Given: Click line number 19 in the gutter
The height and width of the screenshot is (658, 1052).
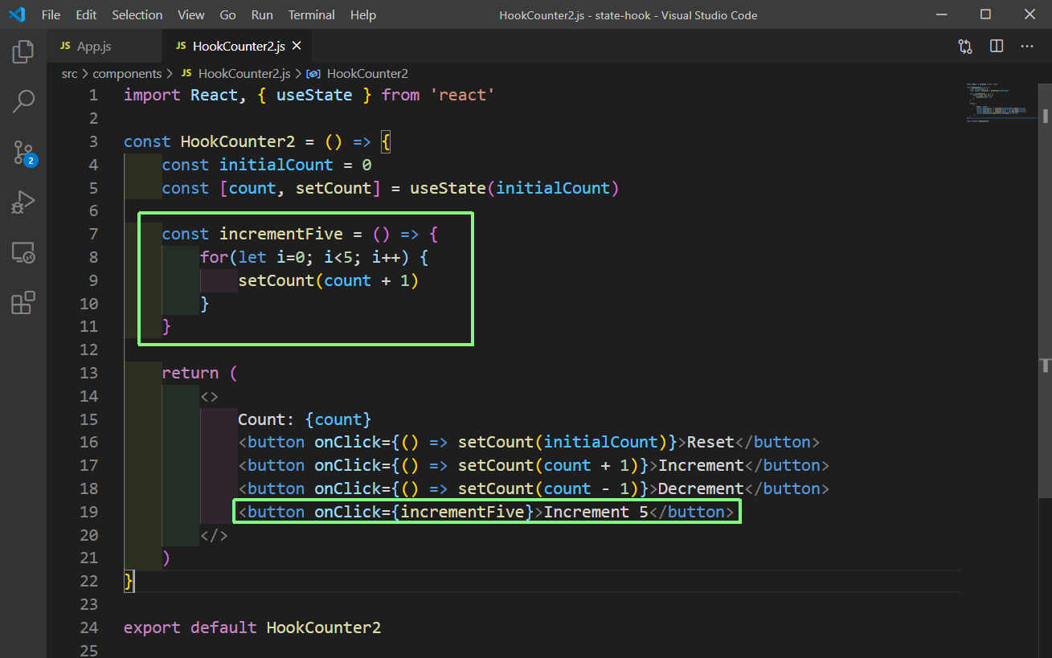Looking at the screenshot, I should click(x=88, y=512).
